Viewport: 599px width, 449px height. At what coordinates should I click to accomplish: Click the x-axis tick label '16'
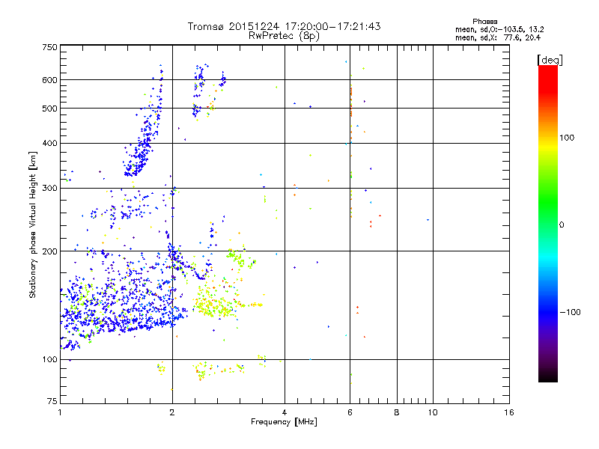(509, 412)
